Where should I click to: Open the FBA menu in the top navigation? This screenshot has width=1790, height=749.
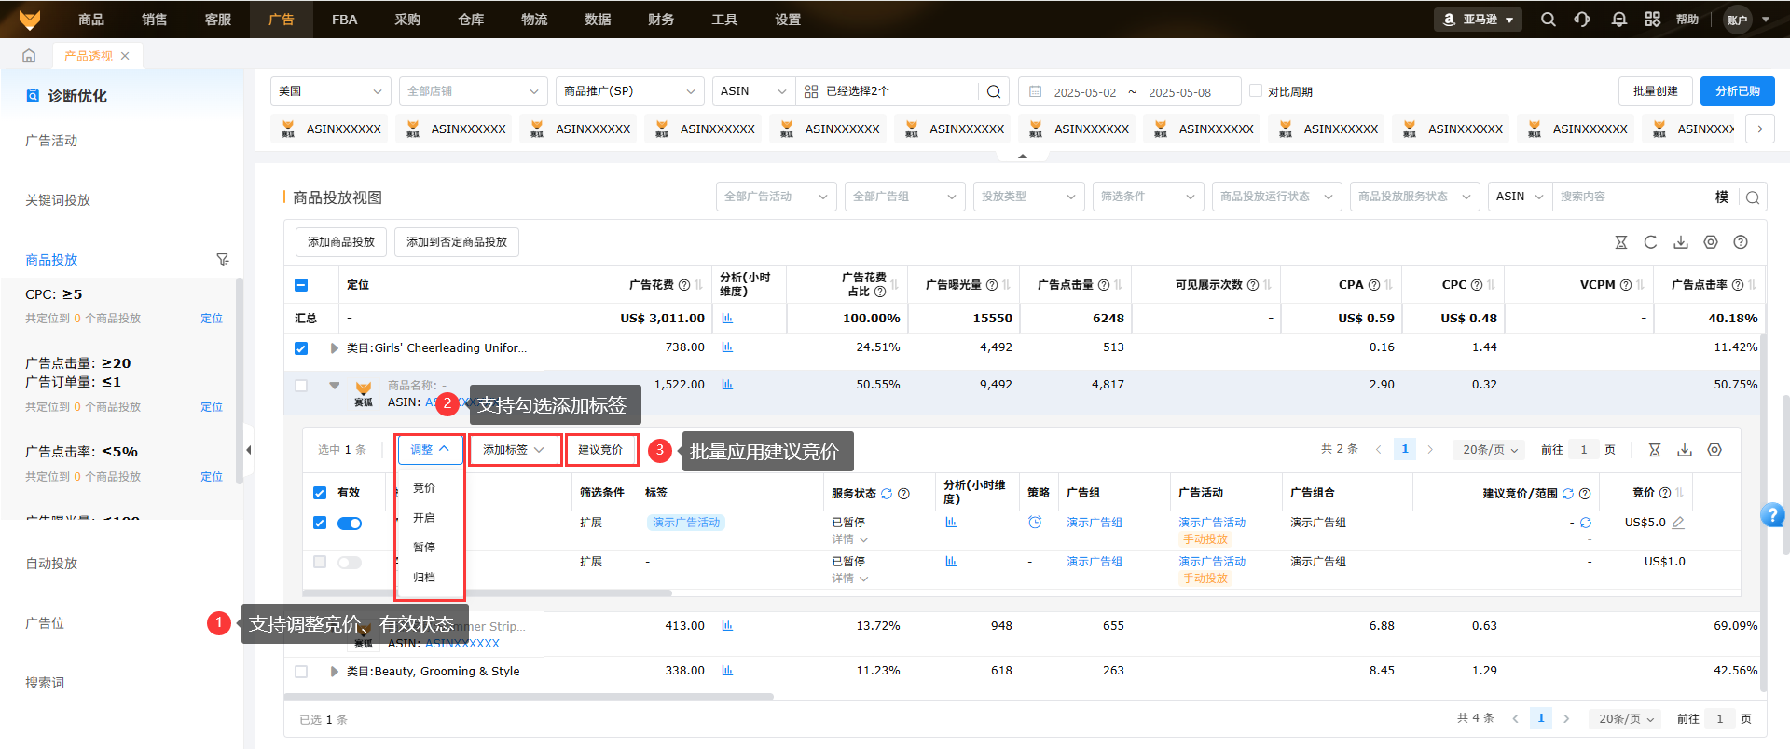point(344,20)
